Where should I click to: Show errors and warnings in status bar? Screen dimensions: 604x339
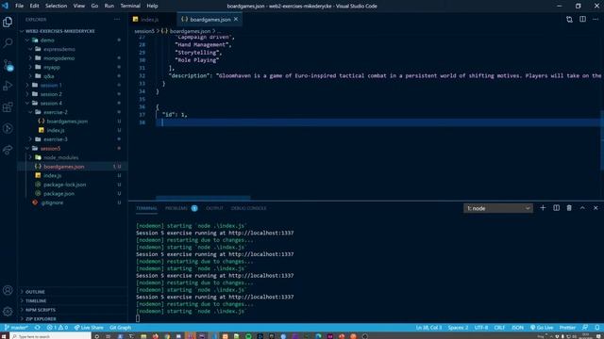point(57,328)
